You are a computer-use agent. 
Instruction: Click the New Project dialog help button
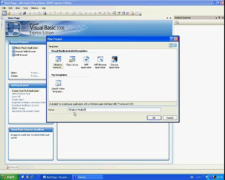[x=171, y=39]
